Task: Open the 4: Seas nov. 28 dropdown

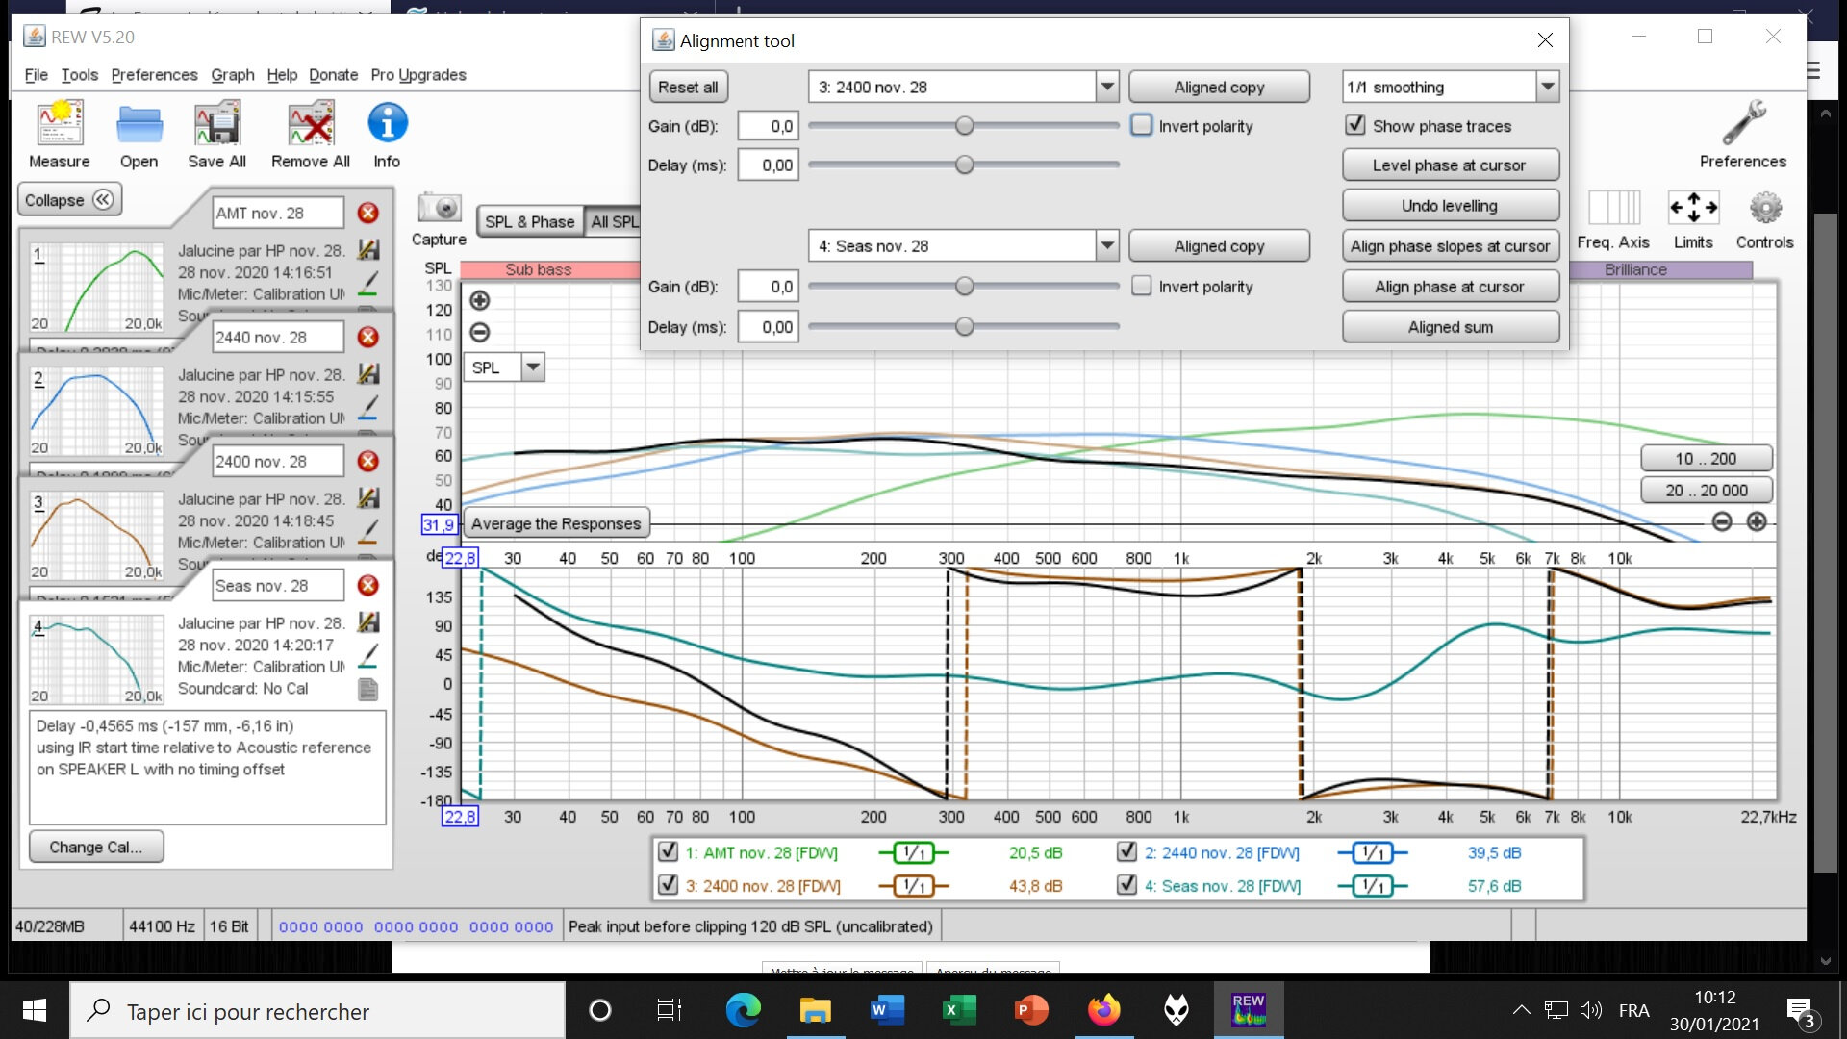Action: tap(1107, 246)
